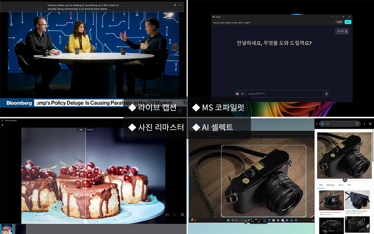The width and height of the screenshot is (374, 234).
Task: Click the microphone icon in Copilot
Action: 327,94
